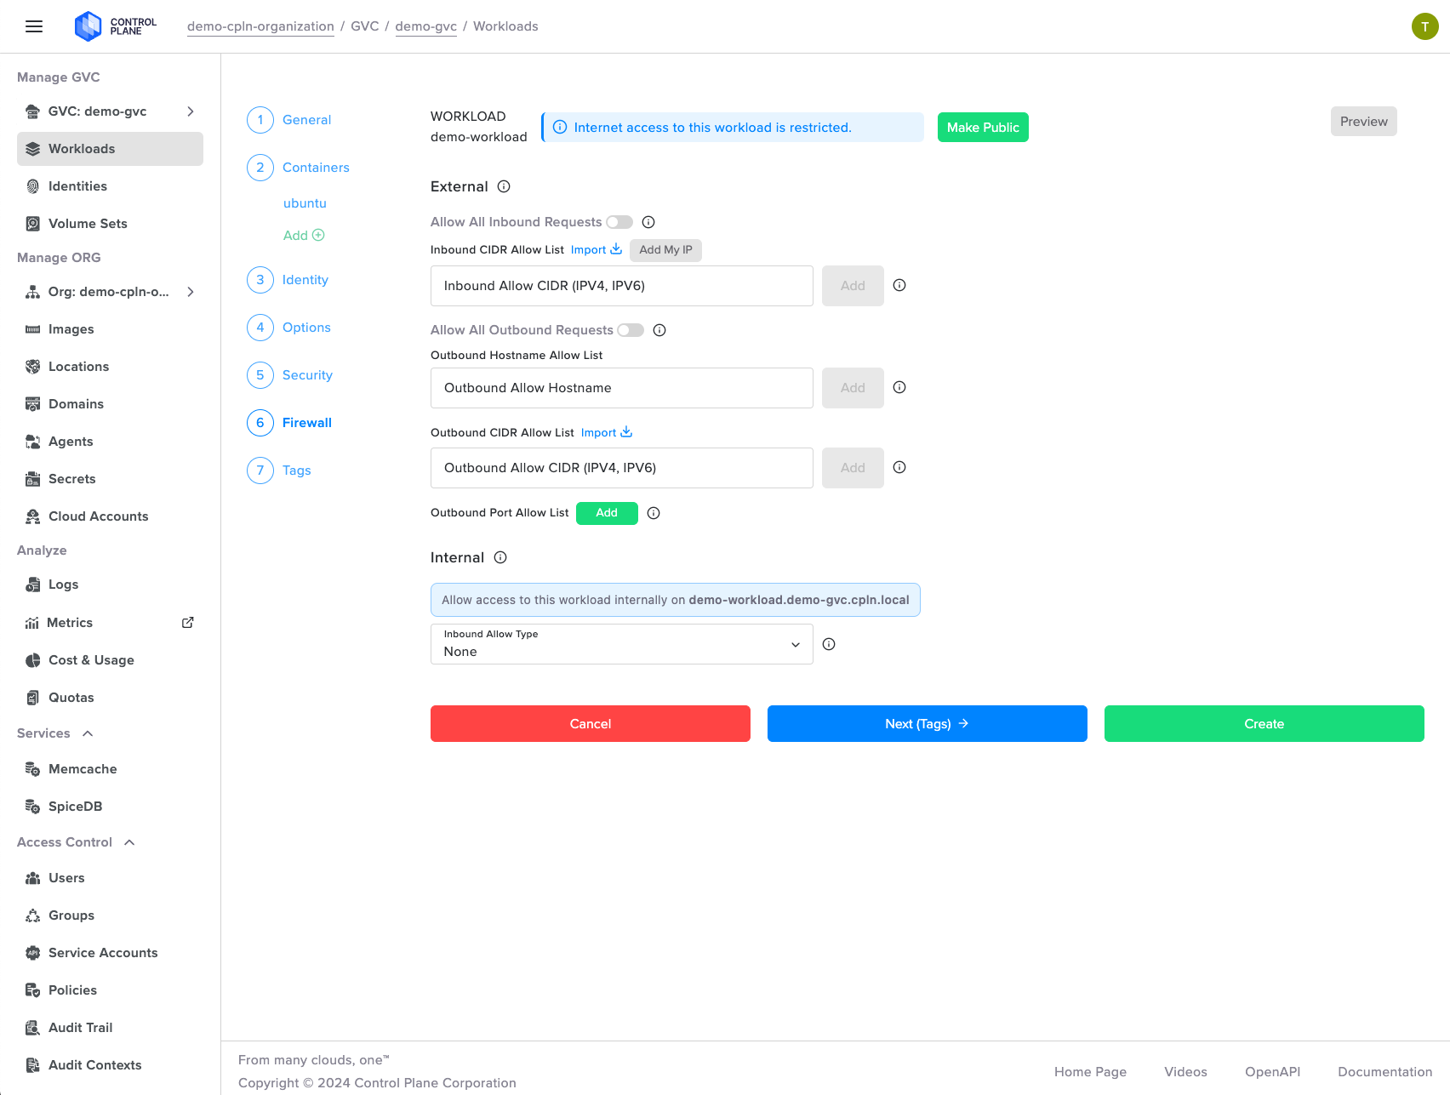The height and width of the screenshot is (1095, 1450).
Task: Open the Inbound Allow Type dropdown
Action: pos(621,644)
